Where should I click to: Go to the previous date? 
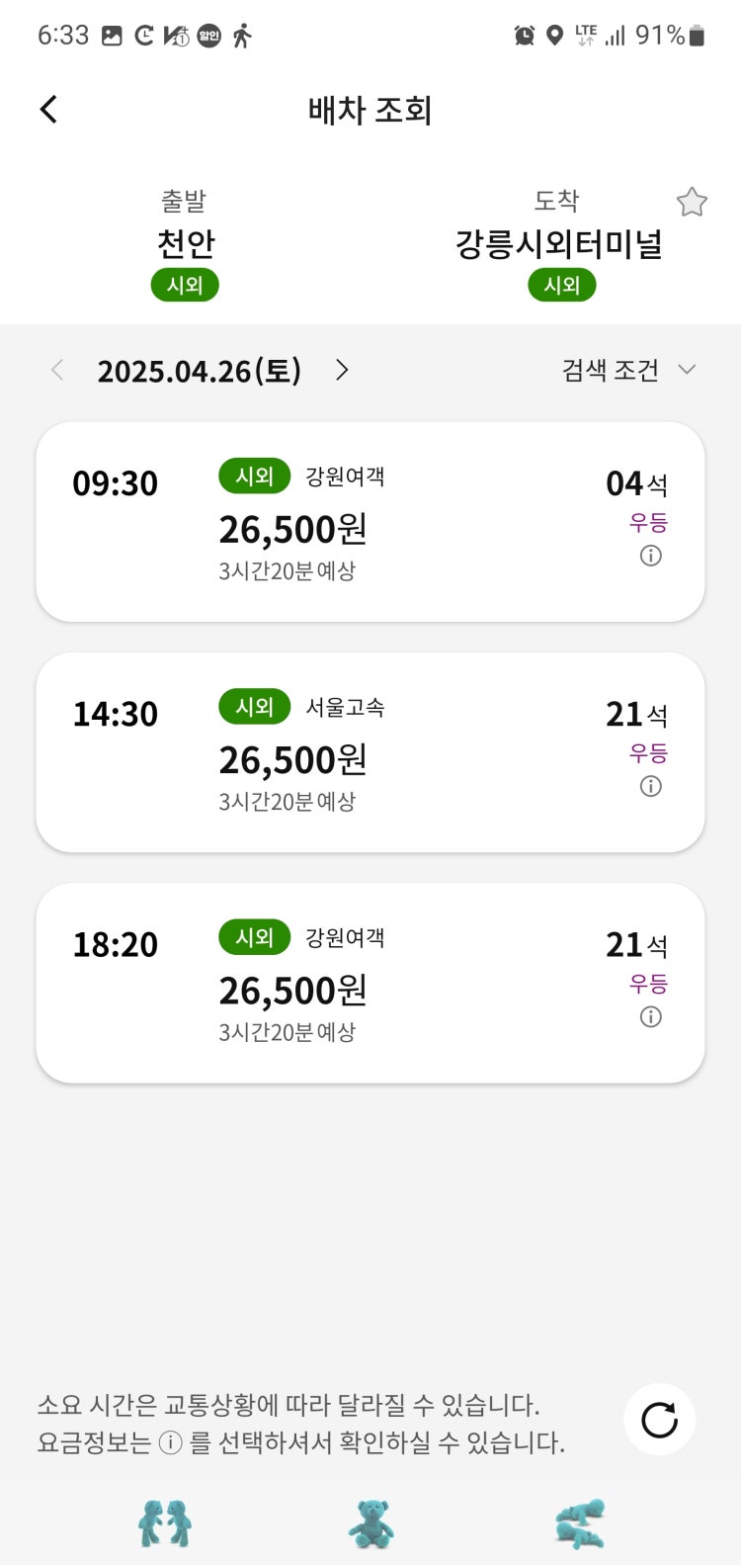pos(57,370)
